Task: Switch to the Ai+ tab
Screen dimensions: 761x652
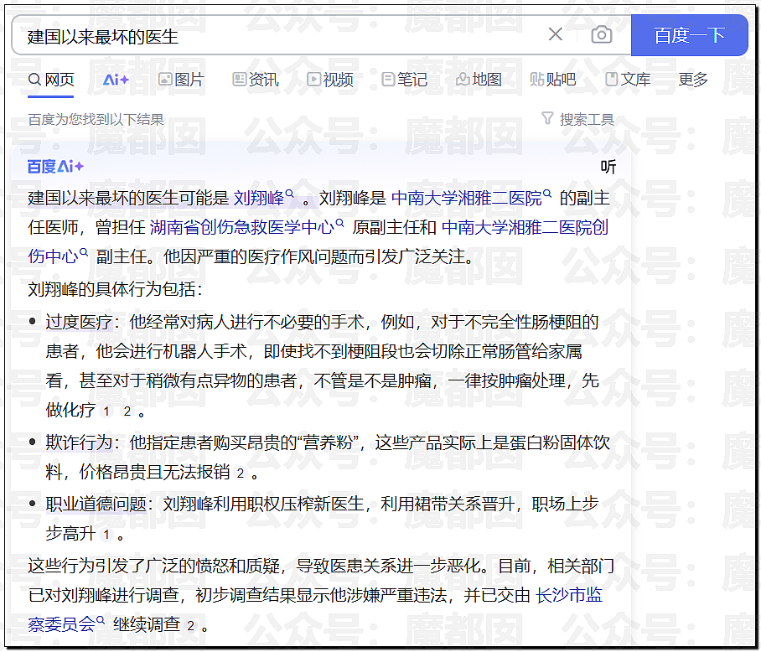Action: coord(116,79)
